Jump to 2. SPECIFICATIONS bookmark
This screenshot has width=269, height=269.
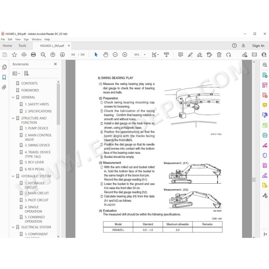tap(38, 111)
